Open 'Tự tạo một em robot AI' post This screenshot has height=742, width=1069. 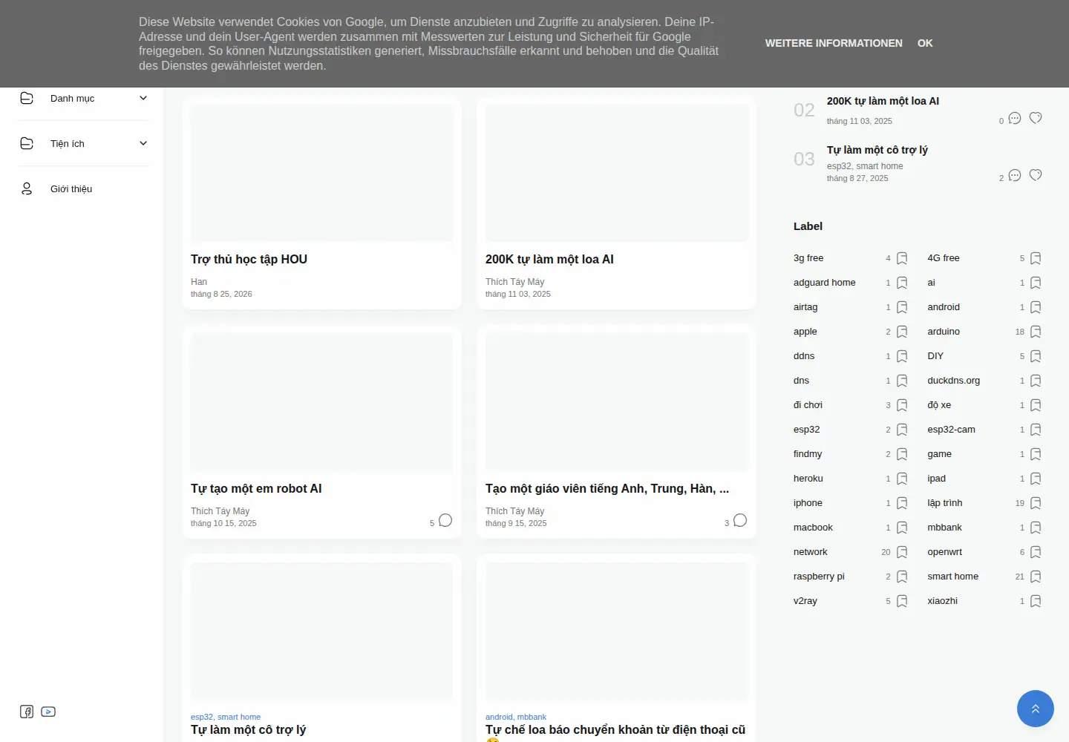256,488
